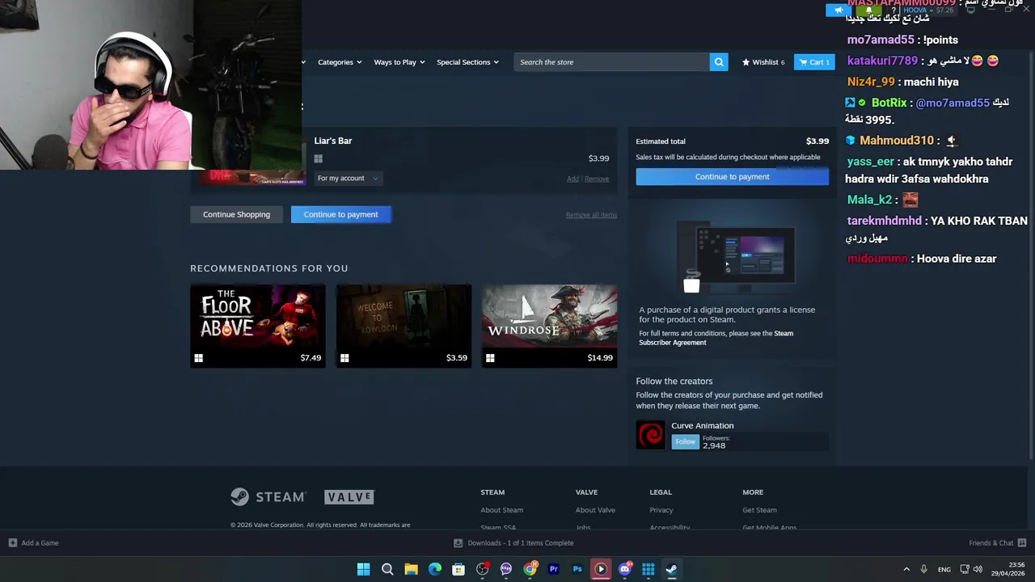Click the ENG language indicator

tap(944, 570)
